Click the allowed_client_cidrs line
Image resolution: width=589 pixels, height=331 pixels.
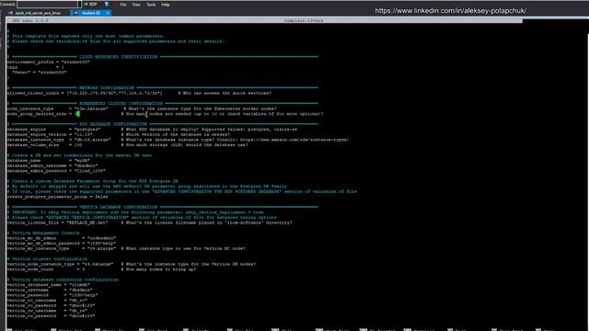[139, 93]
